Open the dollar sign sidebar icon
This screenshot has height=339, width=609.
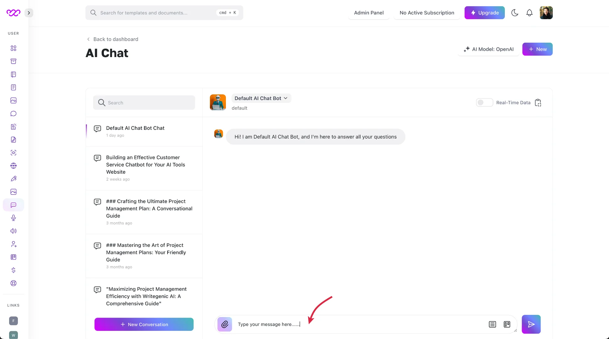tap(13, 270)
